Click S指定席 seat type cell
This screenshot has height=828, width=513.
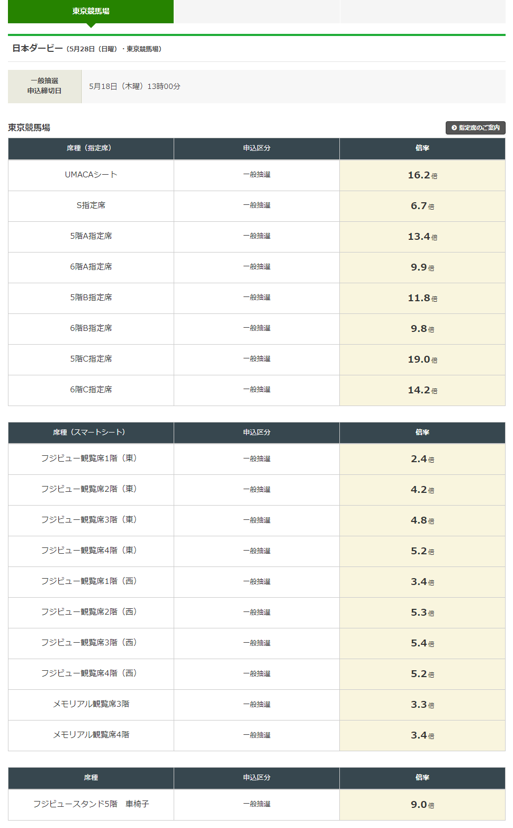[91, 206]
